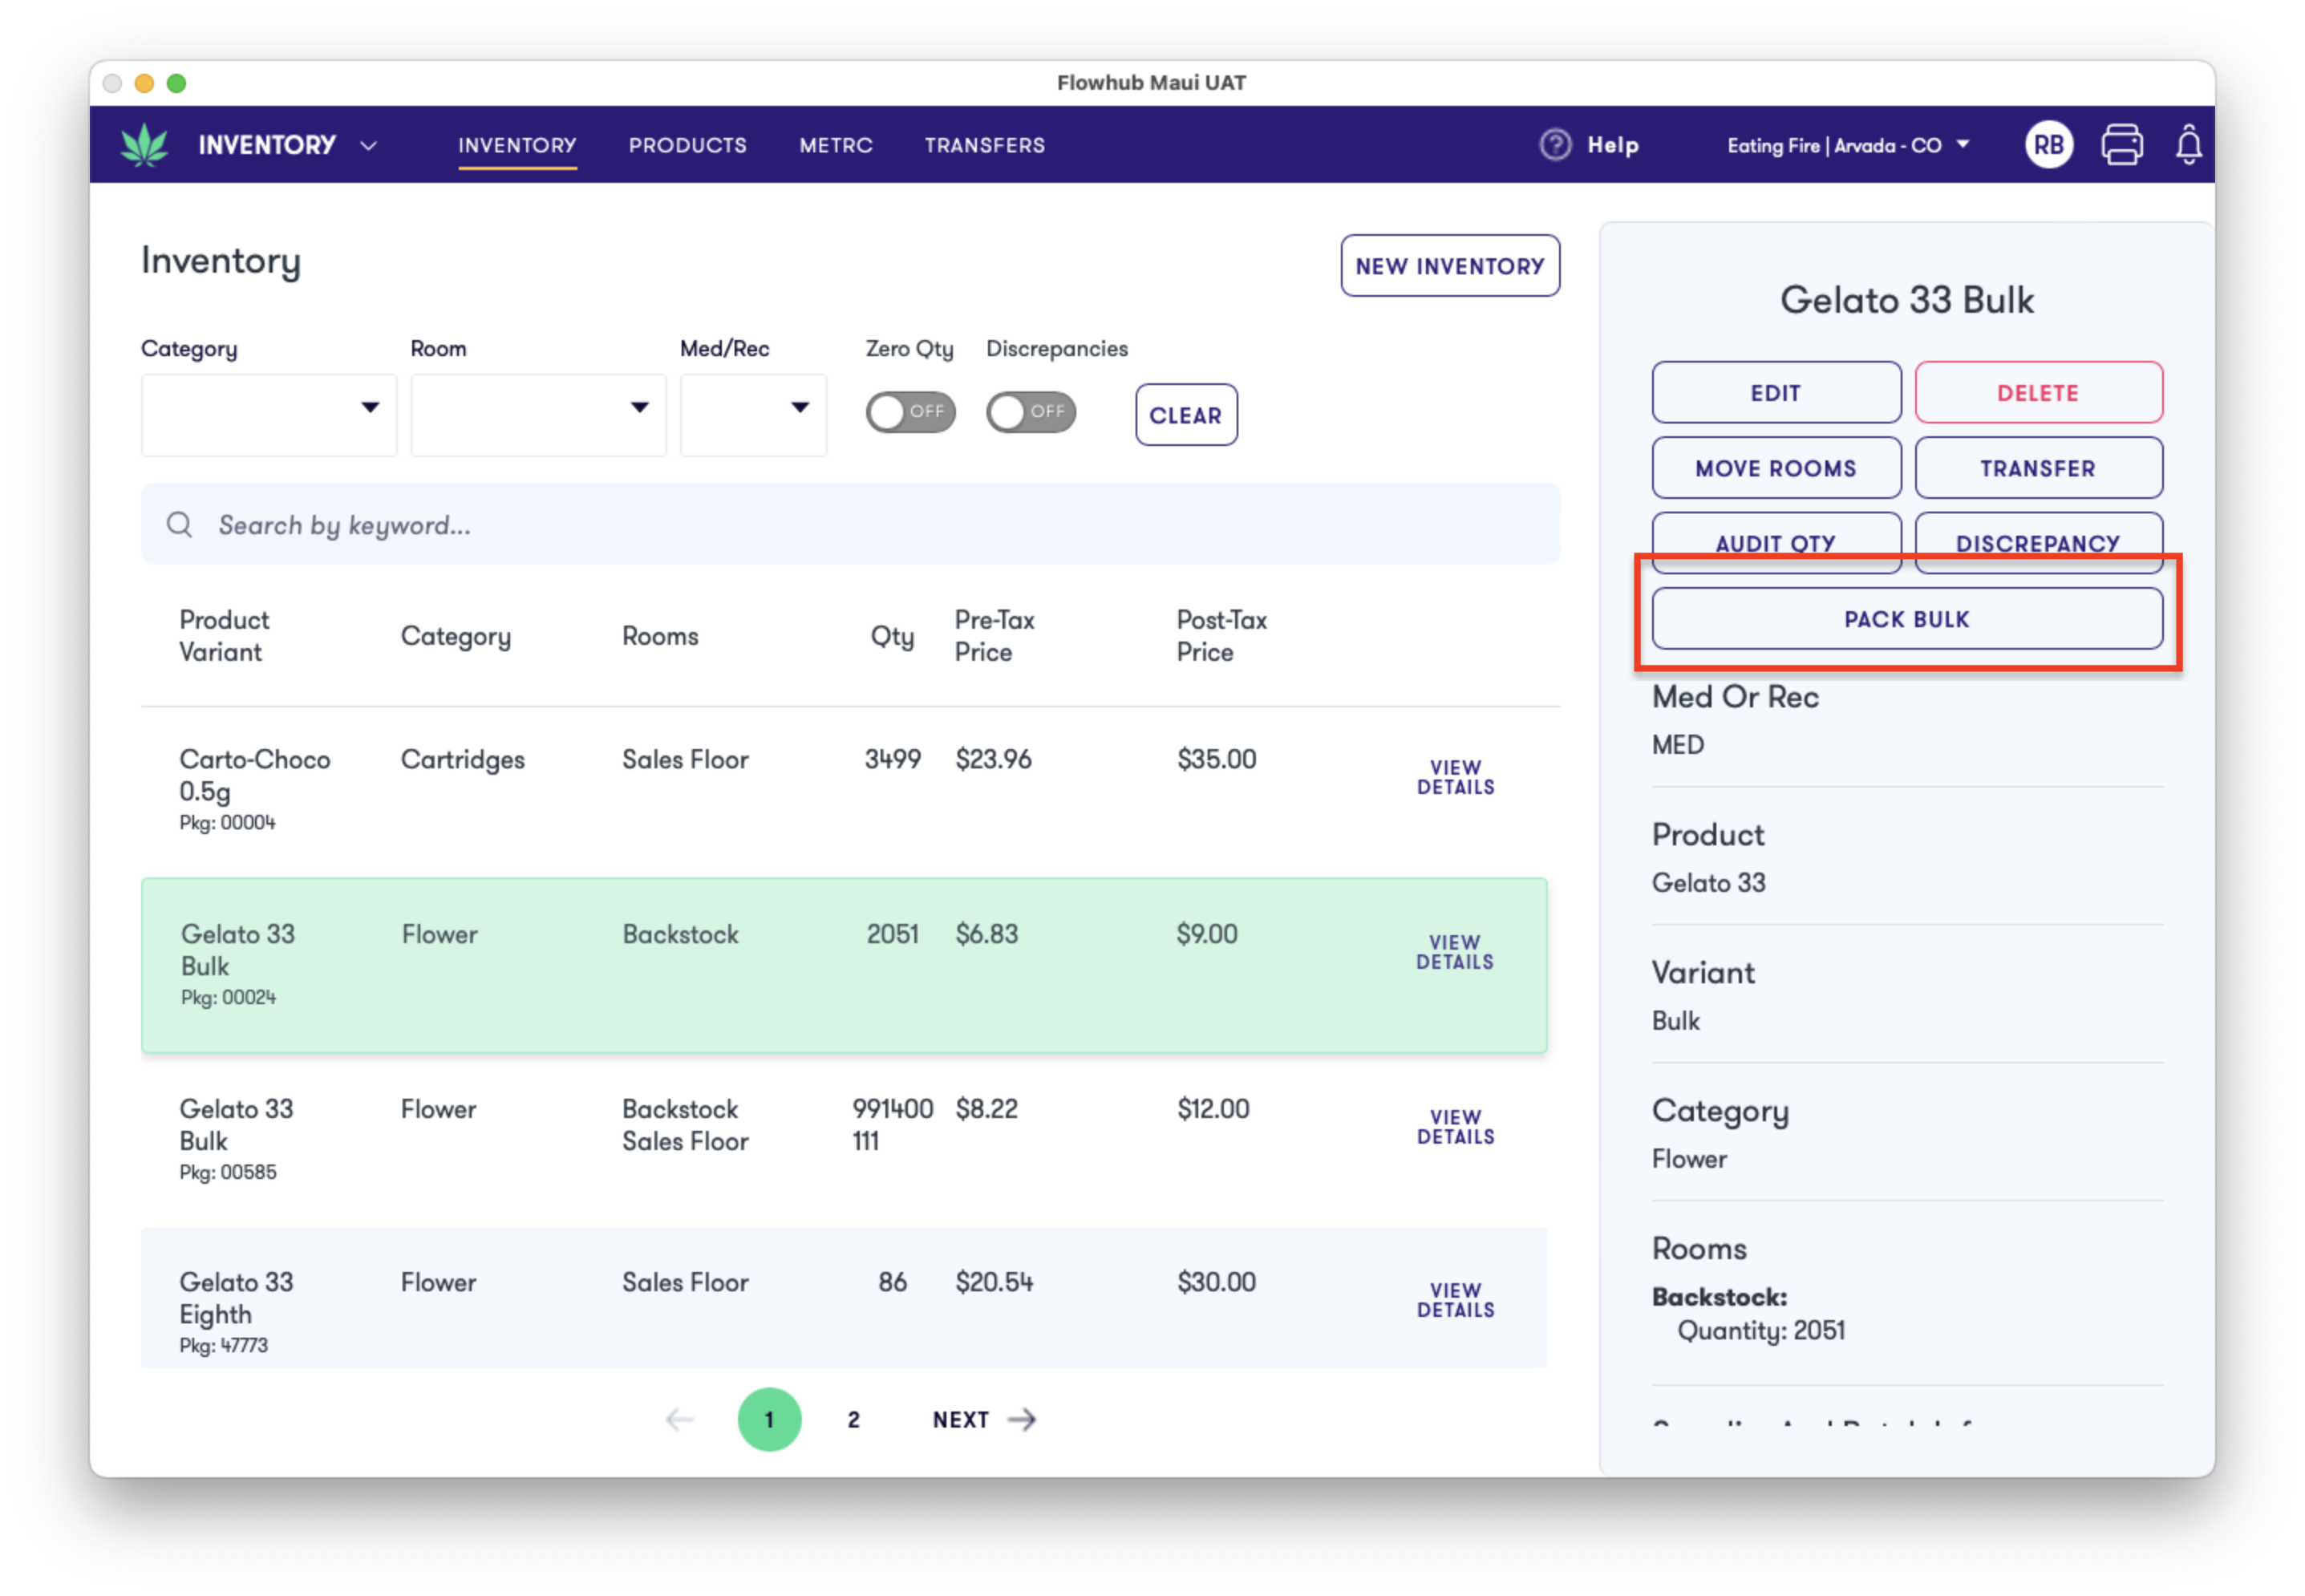
Task: Focus the Search by keyword field
Action: [x=850, y=524]
